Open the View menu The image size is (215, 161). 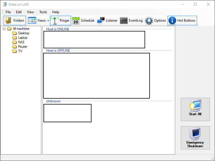[x=30, y=12]
